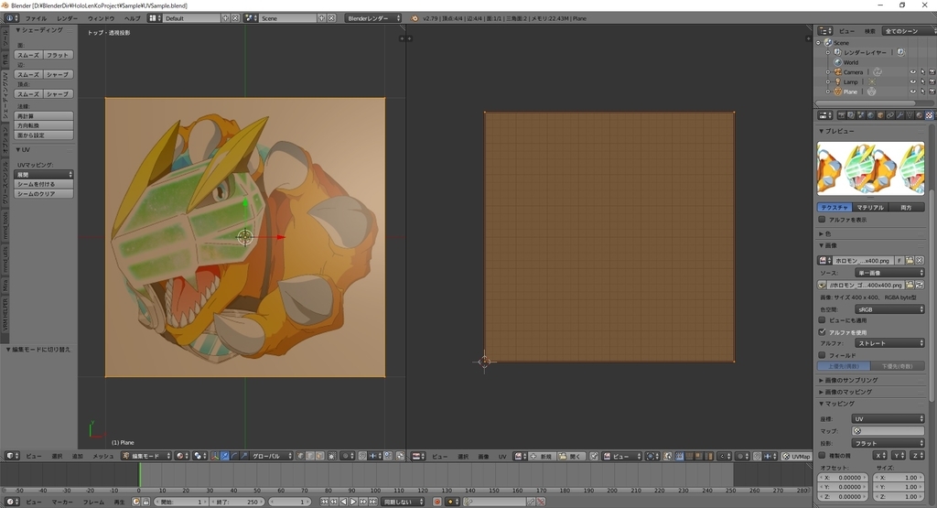Open the mesh data triangle properties tab
Screen dimensions: 937x508
pyautogui.click(x=910, y=115)
